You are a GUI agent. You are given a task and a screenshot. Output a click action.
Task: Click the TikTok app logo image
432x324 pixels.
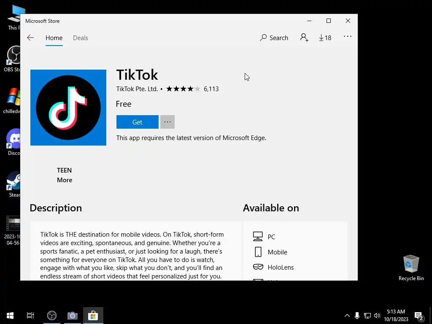pos(68,108)
